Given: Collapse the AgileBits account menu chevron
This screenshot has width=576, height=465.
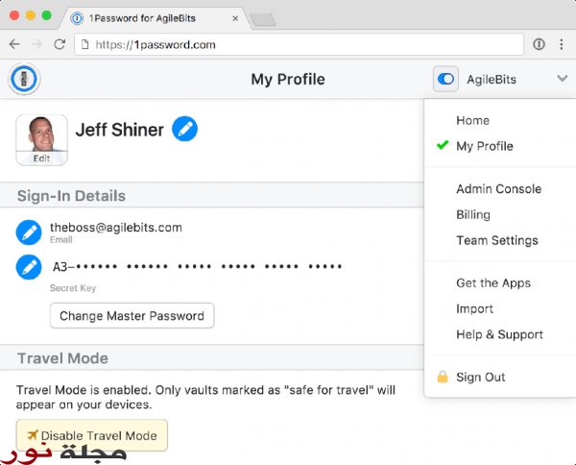Looking at the screenshot, I should click(x=563, y=78).
